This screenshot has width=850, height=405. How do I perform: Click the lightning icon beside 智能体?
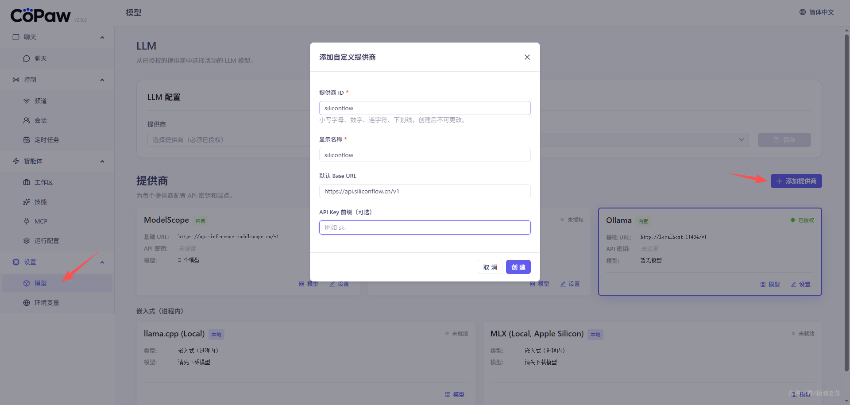point(16,161)
